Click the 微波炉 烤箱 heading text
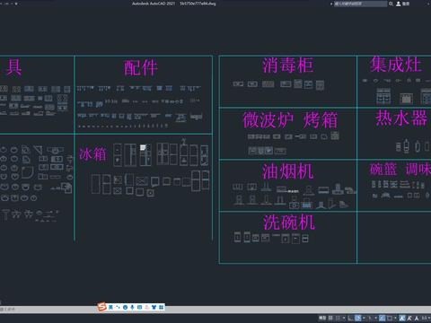 point(290,120)
